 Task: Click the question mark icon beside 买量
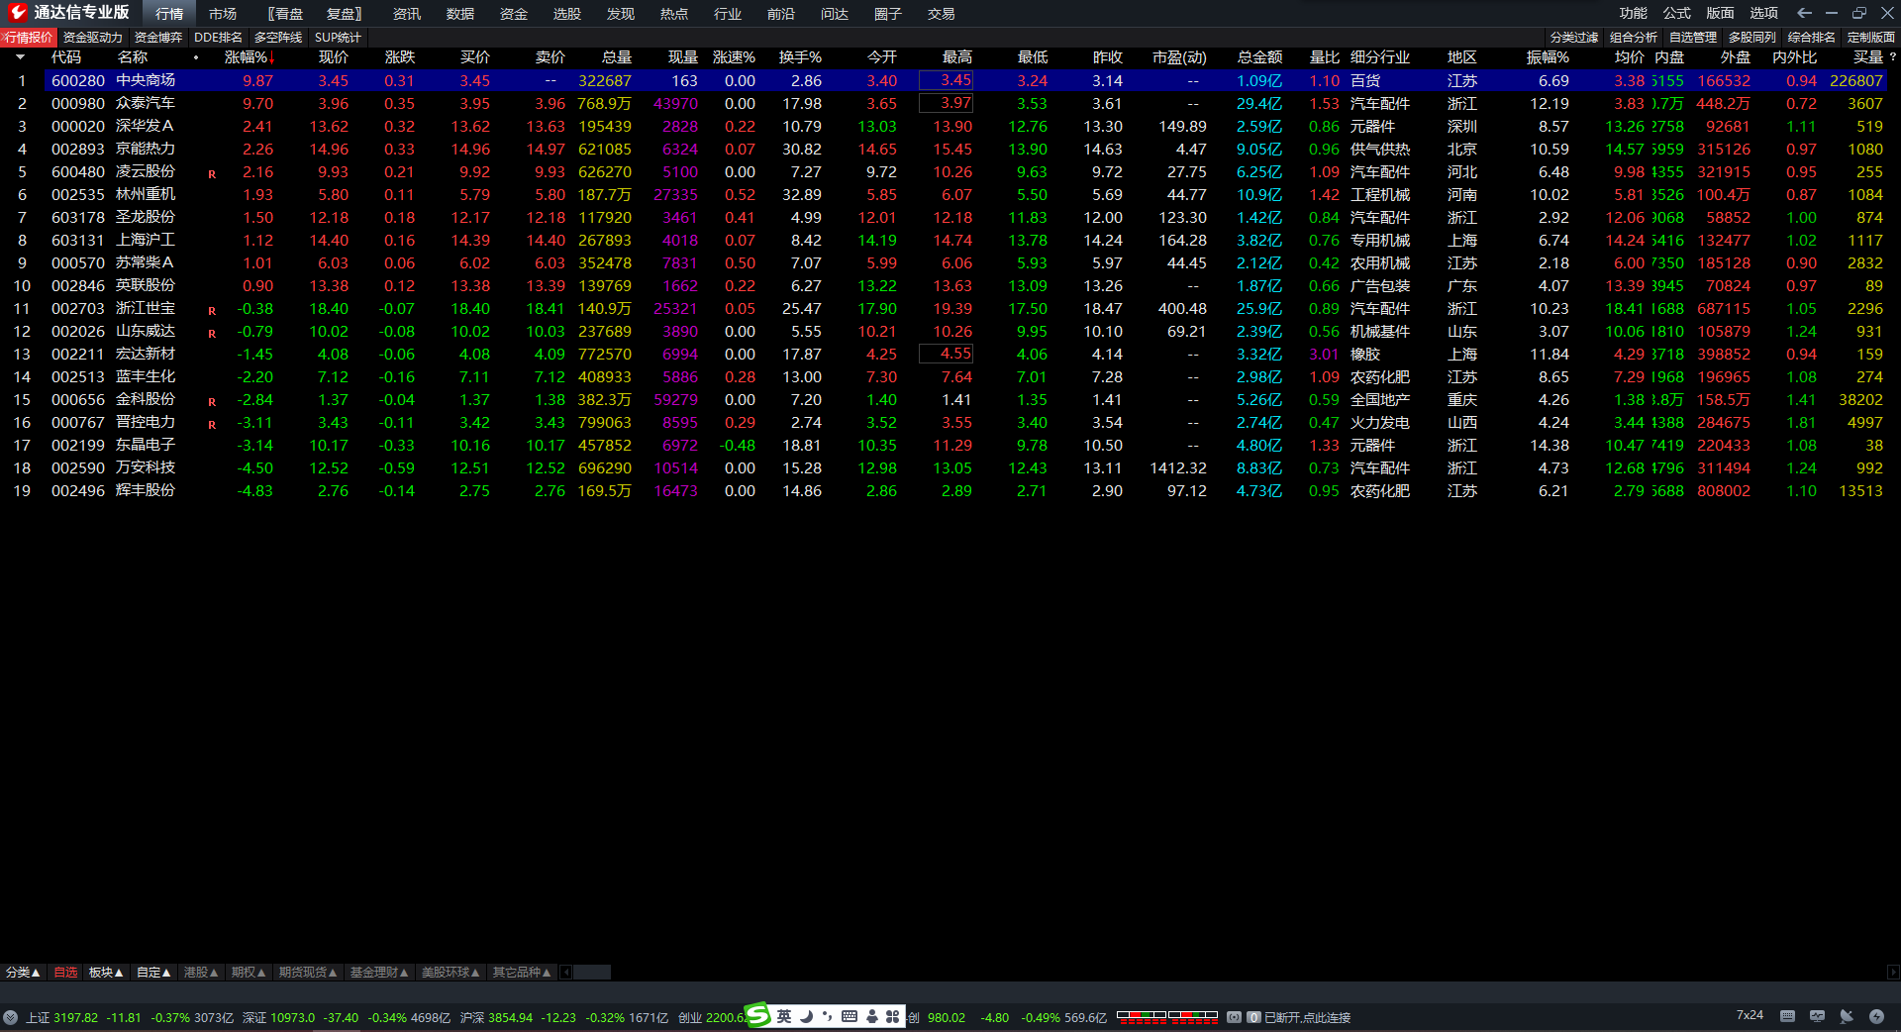[x=1892, y=57]
